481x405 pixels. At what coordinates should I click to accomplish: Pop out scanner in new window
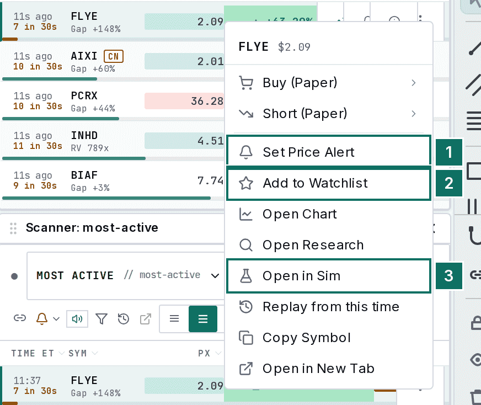(x=146, y=319)
